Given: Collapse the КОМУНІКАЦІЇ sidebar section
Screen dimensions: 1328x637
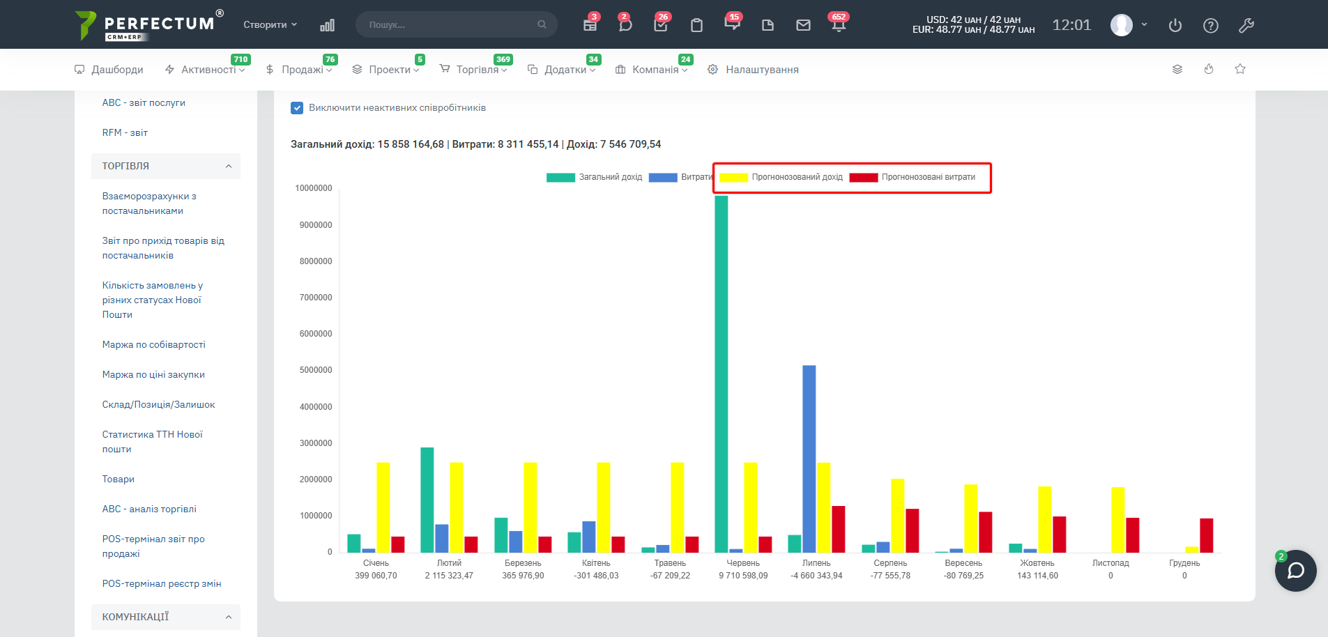Looking at the screenshot, I should tap(228, 617).
